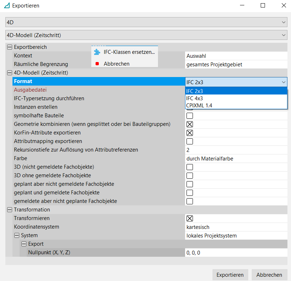Image resolution: width=291 pixels, height=281 pixels.
Task: Click the Koordinatensystem value kartesisch
Action: pos(236,227)
